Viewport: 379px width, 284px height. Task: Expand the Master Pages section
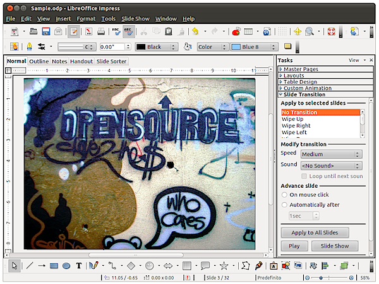tap(325, 69)
